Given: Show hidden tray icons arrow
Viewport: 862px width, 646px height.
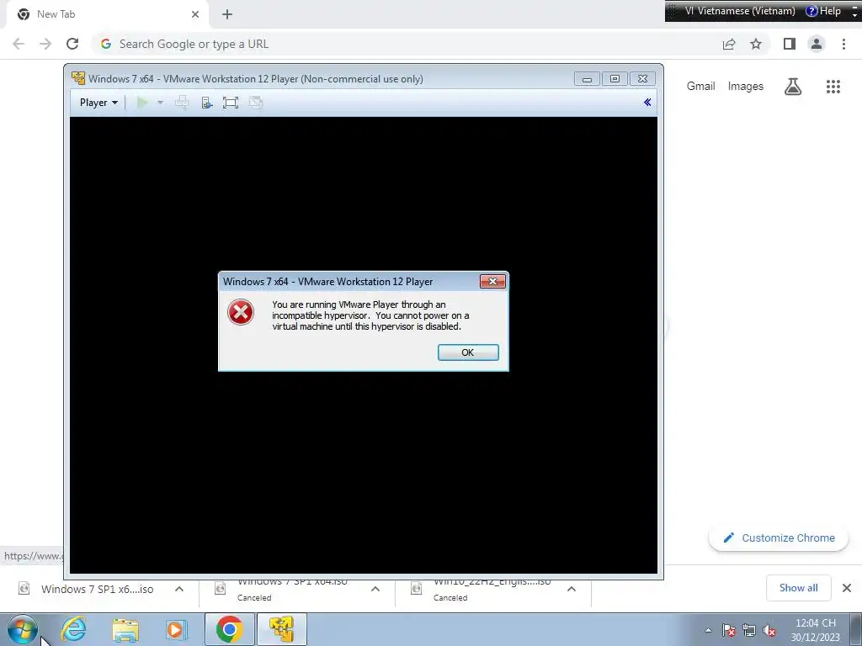Looking at the screenshot, I should point(708,630).
